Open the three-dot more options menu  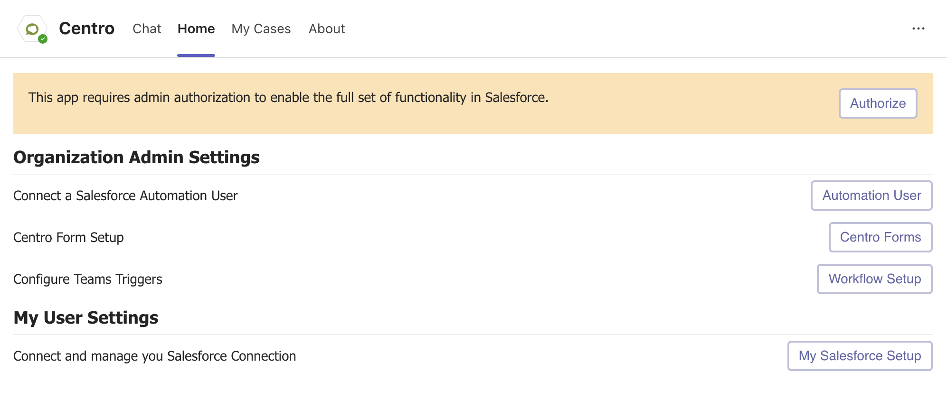click(918, 28)
